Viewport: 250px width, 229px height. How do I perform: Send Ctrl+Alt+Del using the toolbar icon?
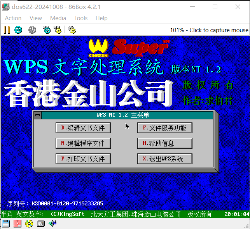tap(47, 30)
